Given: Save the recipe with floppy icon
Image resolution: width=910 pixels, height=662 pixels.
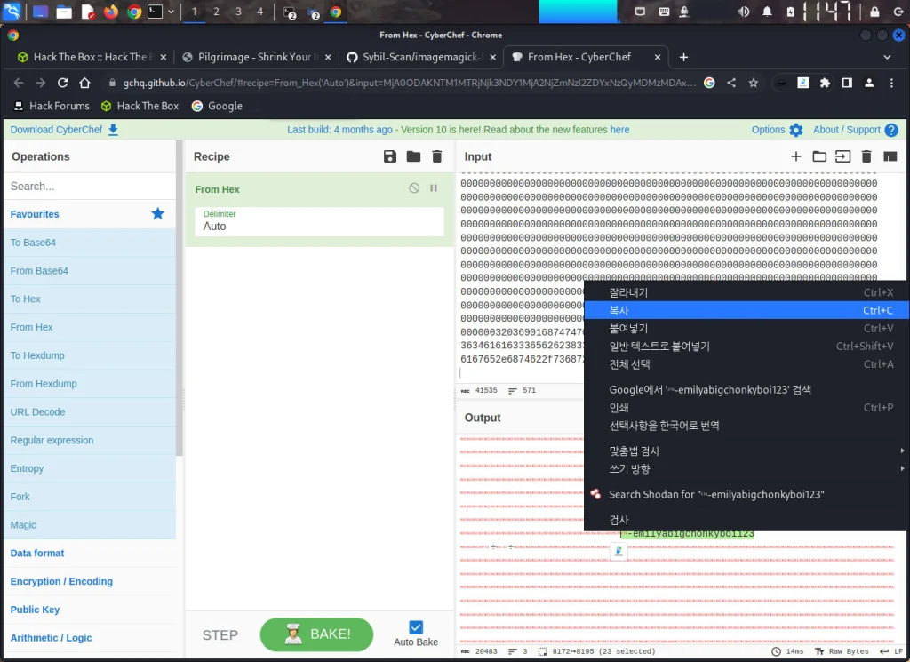Looking at the screenshot, I should pos(390,156).
